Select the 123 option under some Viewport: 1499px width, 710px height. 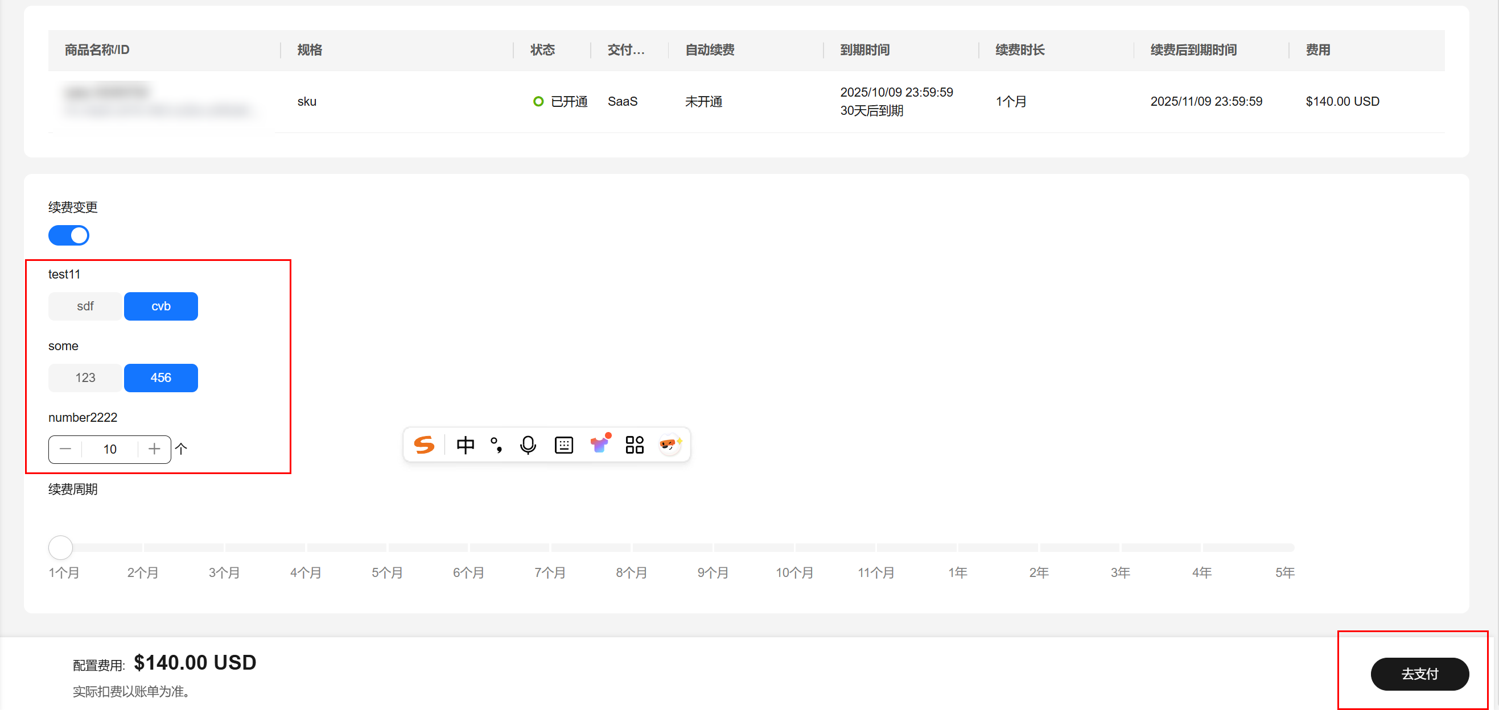click(85, 378)
